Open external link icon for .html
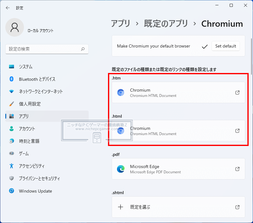Image resolution: width=253 pixels, height=223 pixels. 237,130
